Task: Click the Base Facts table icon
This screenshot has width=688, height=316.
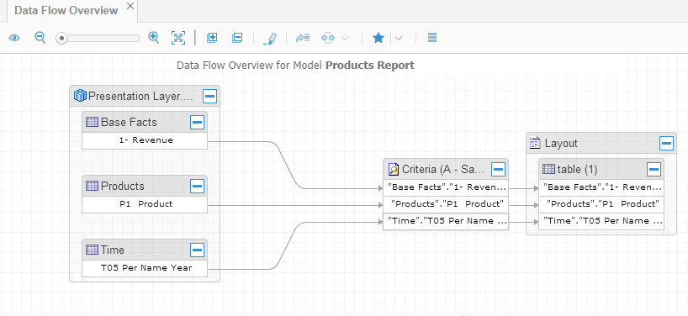Action: (x=93, y=122)
